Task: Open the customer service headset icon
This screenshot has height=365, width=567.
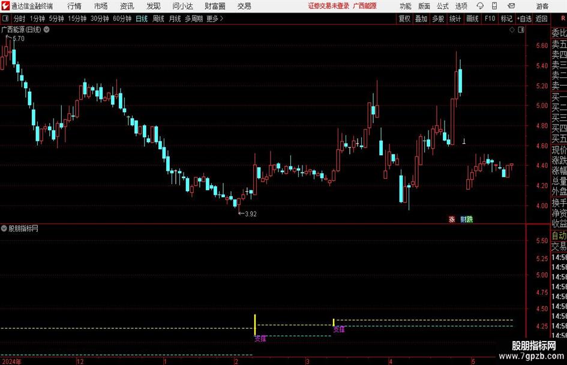Action: click(x=480, y=6)
